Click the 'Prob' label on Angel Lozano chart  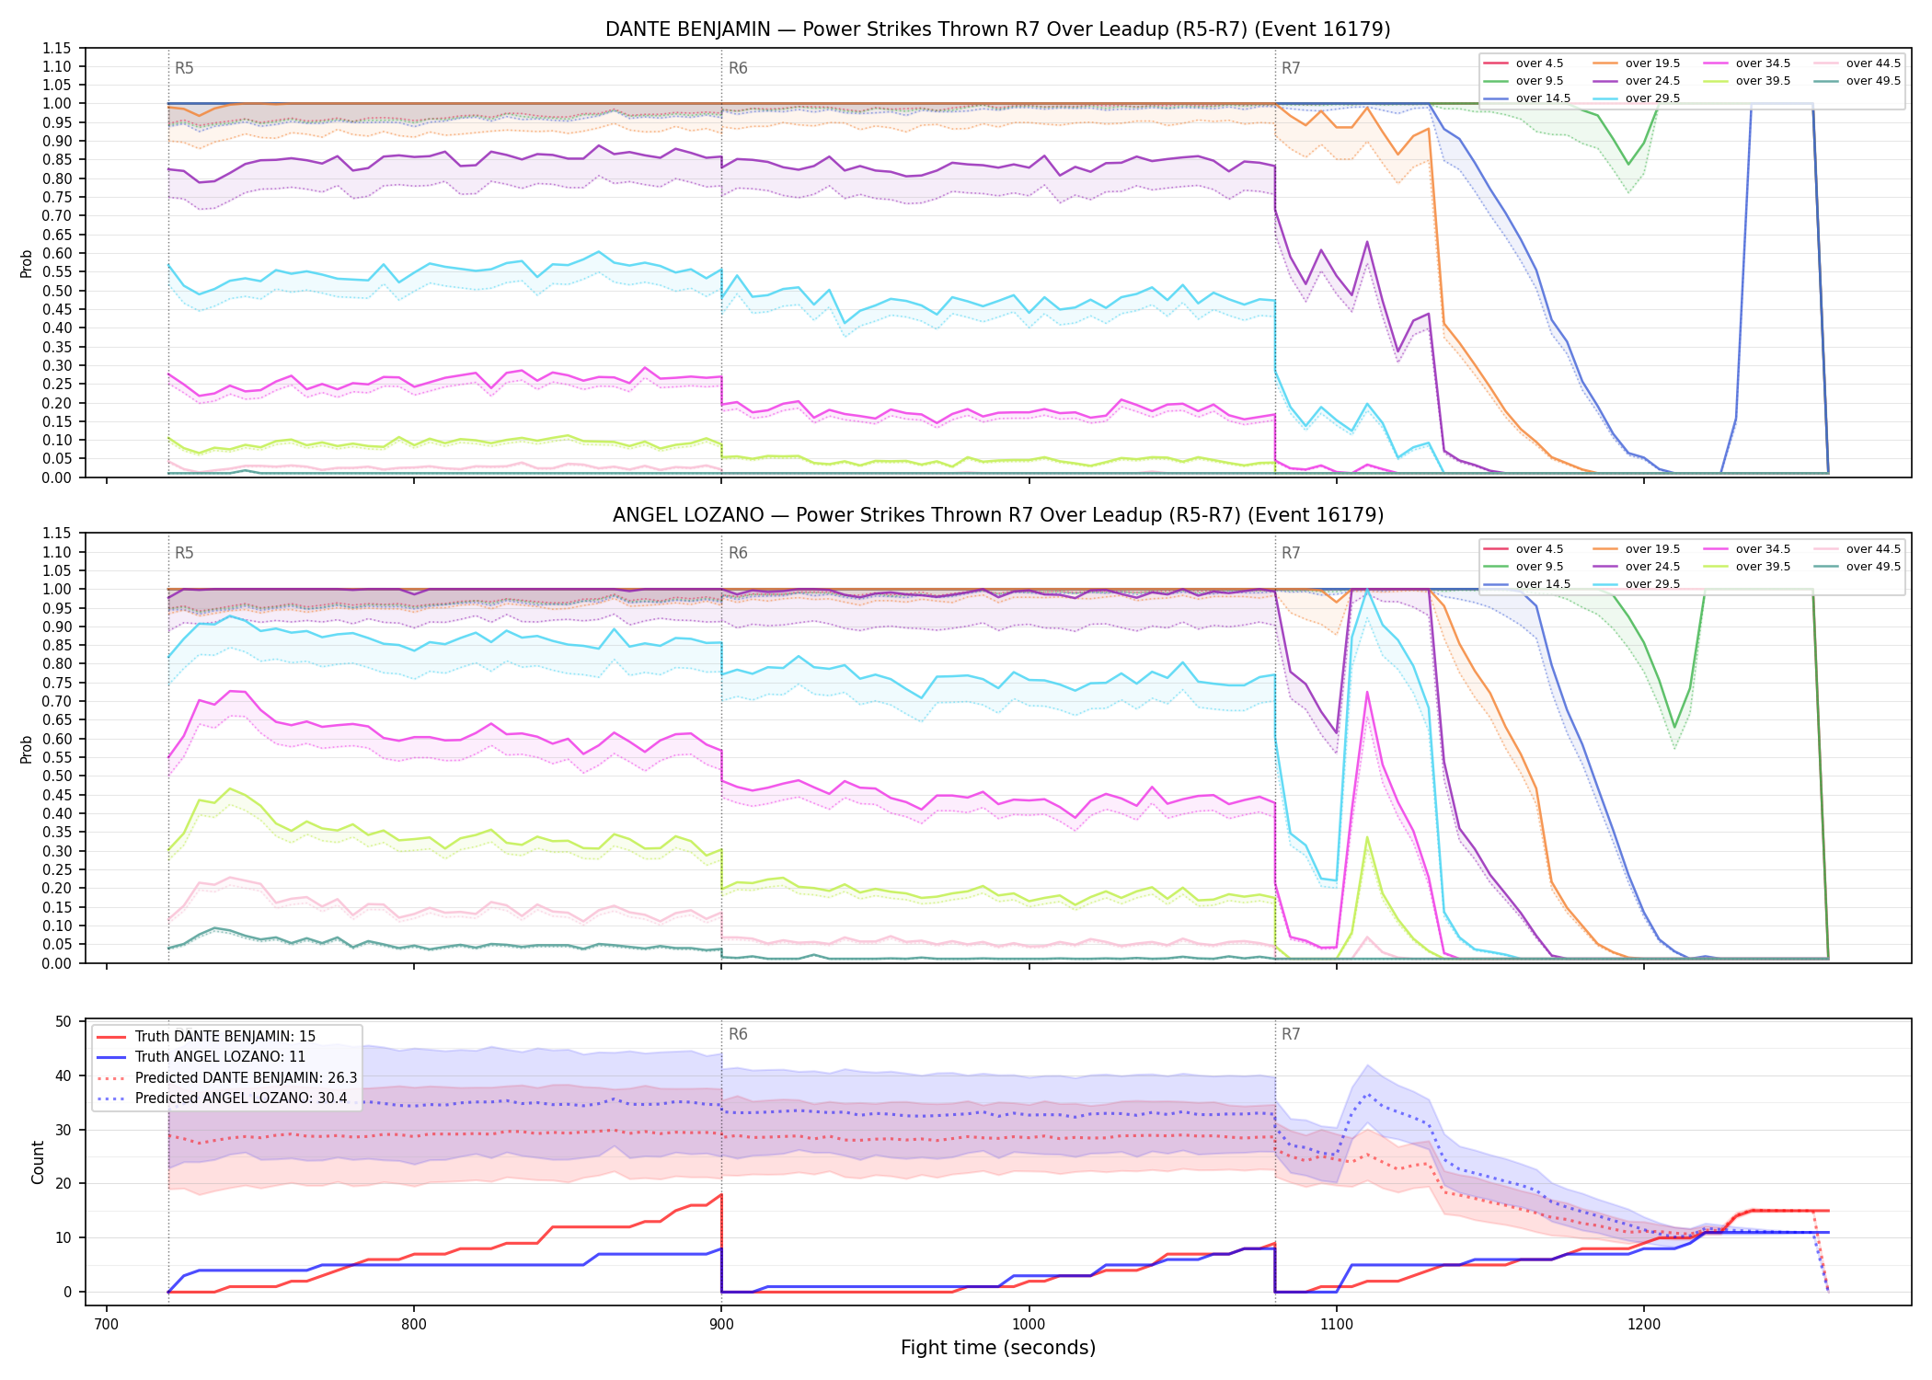click(26, 749)
